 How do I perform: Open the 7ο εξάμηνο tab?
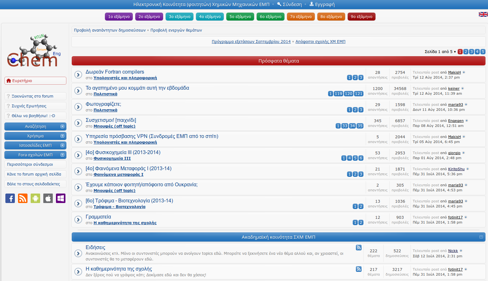pos(301,16)
